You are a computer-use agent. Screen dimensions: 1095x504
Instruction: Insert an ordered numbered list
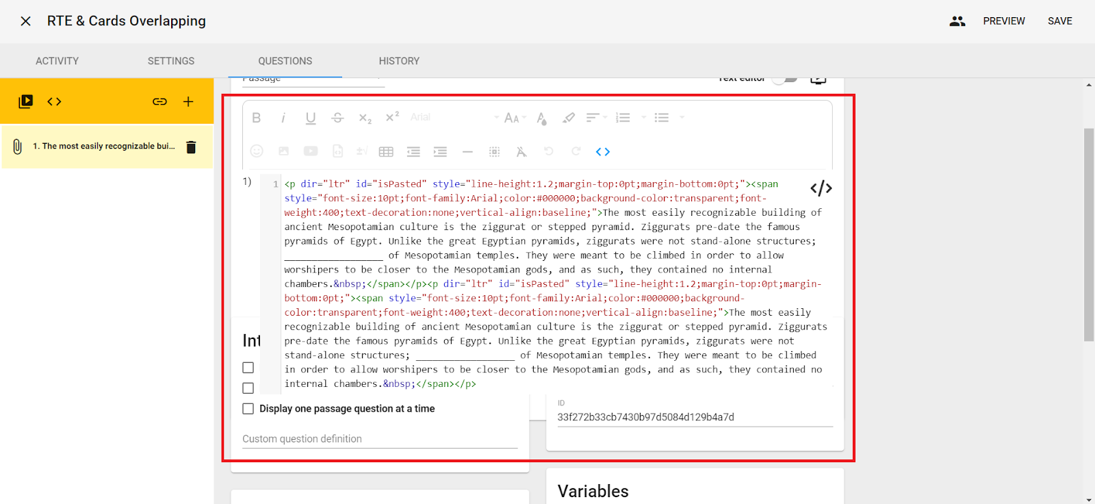tap(623, 118)
